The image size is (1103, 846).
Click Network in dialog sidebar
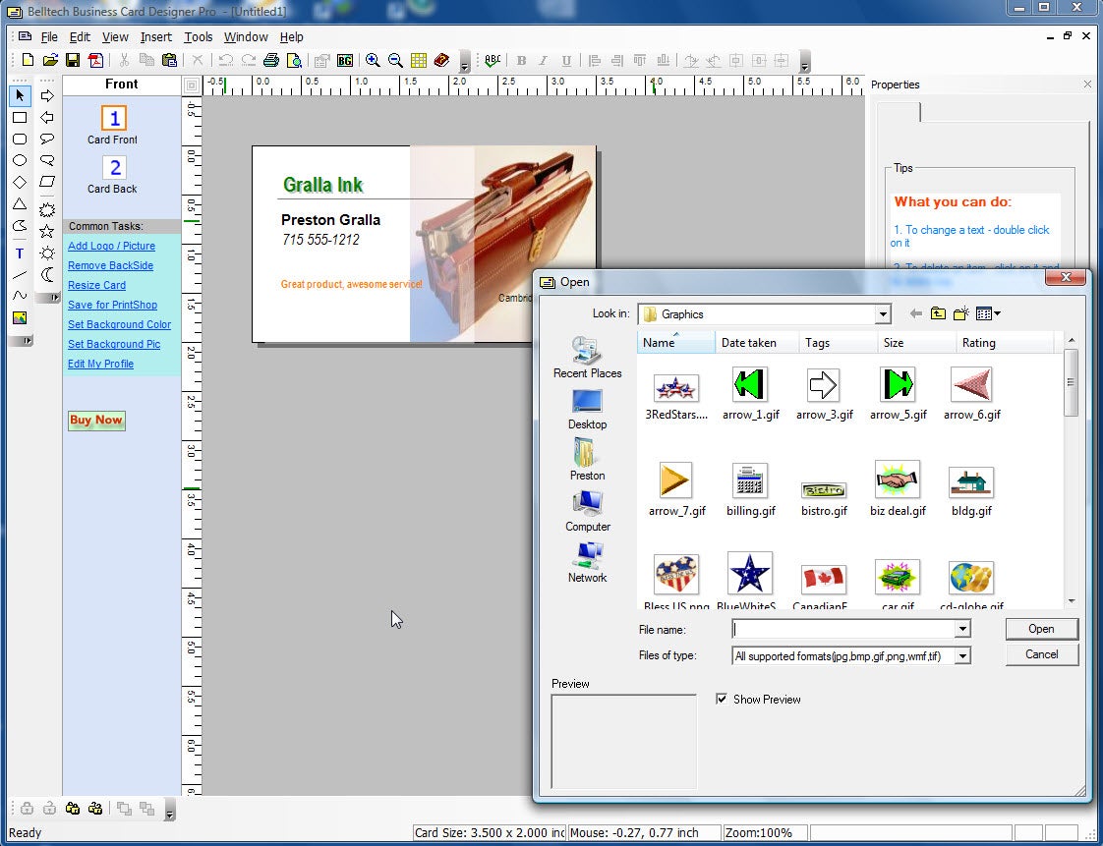[x=587, y=563]
